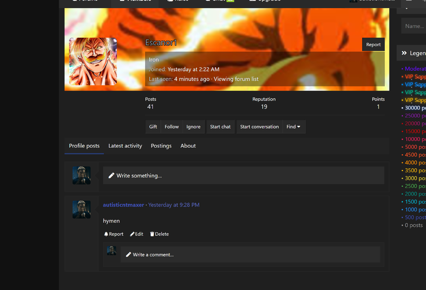Image resolution: width=426 pixels, height=290 pixels.
Task: Click the Yesterday at 9:28 PM timestamp
Action: [x=174, y=205]
